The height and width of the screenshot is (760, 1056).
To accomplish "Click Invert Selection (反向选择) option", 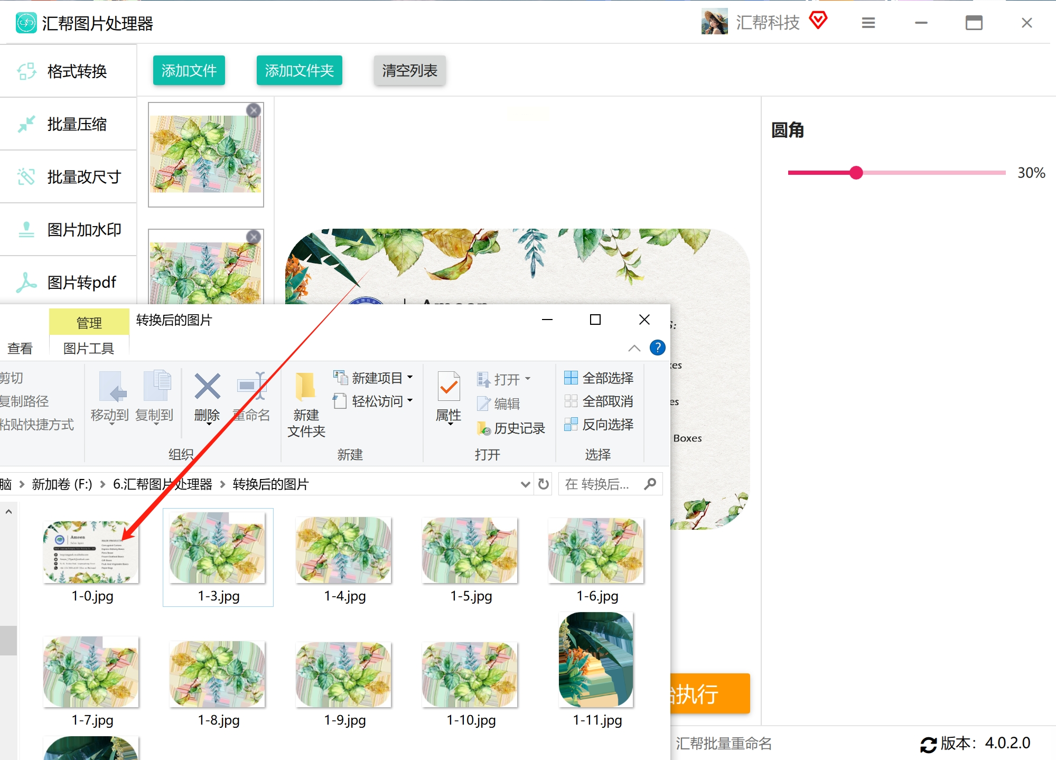I will [599, 425].
